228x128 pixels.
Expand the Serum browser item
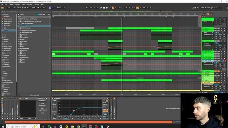(x=19, y=55)
